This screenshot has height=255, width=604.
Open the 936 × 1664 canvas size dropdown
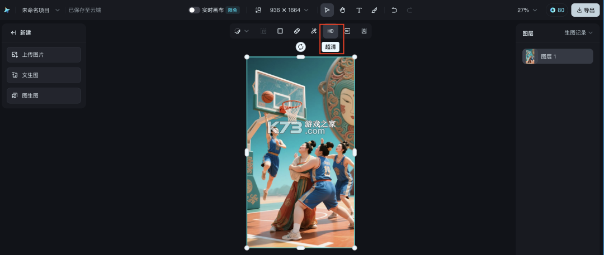coord(289,10)
